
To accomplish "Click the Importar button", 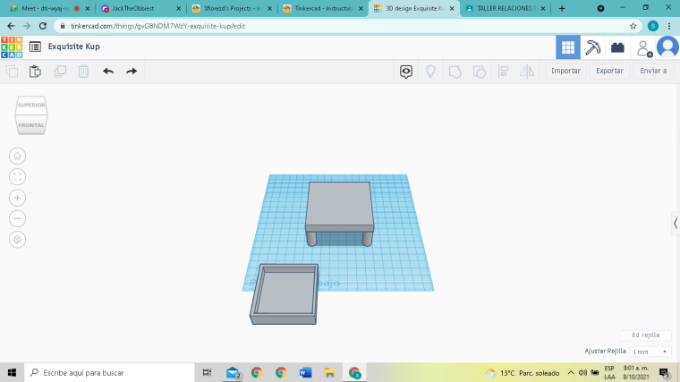I will (x=565, y=71).
